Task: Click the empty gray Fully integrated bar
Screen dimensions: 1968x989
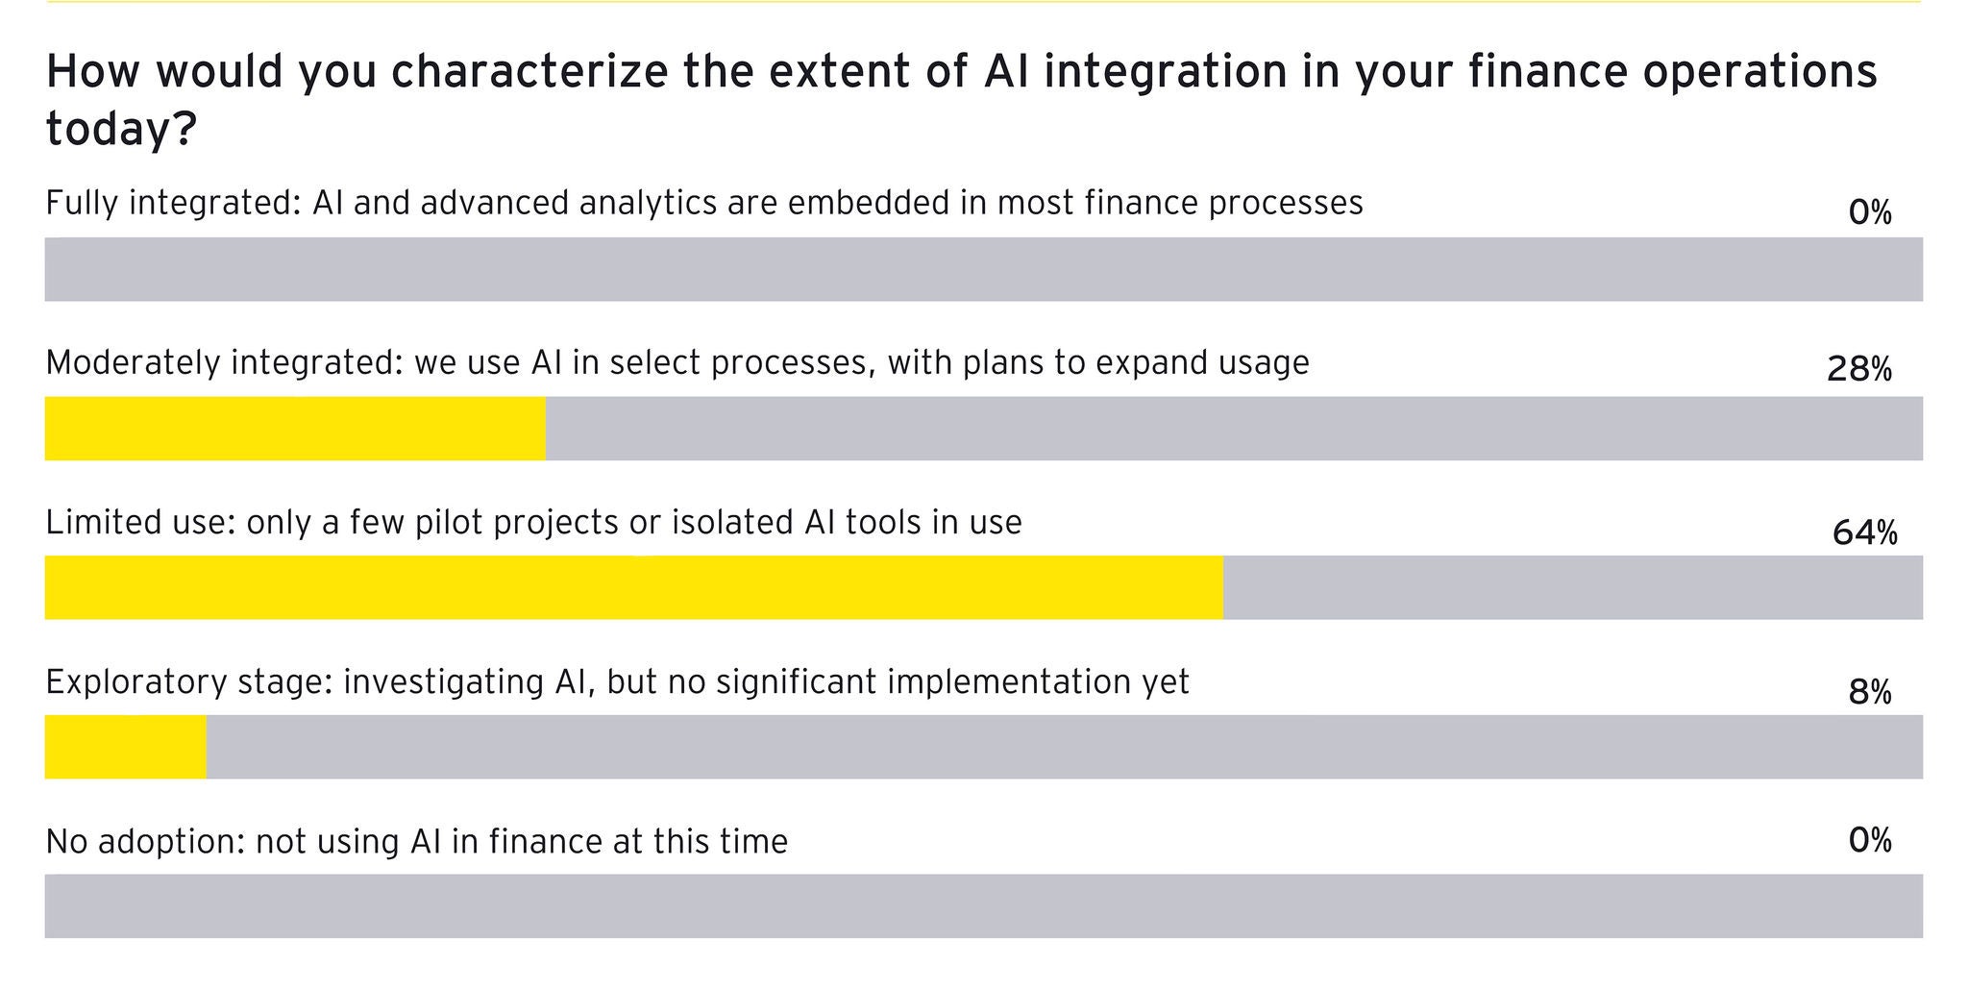Action: 983,269
